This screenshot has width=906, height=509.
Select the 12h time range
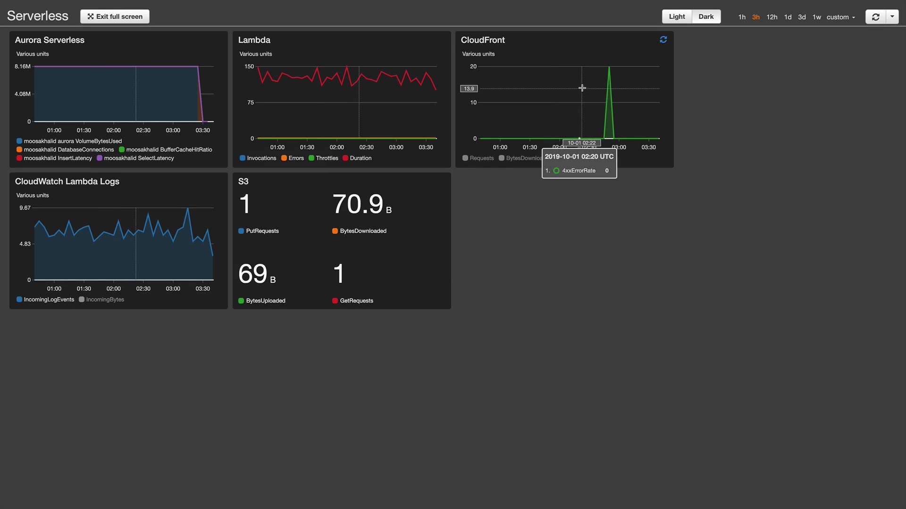tap(772, 17)
